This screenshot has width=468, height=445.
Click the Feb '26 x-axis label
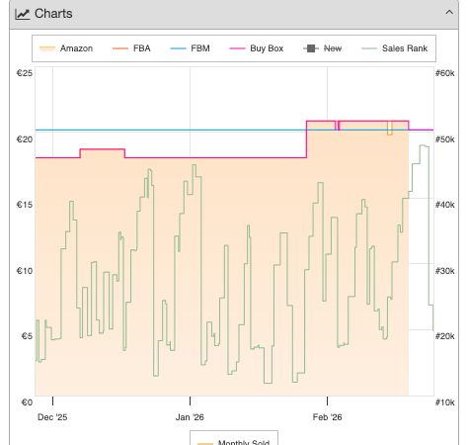(x=327, y=417)
